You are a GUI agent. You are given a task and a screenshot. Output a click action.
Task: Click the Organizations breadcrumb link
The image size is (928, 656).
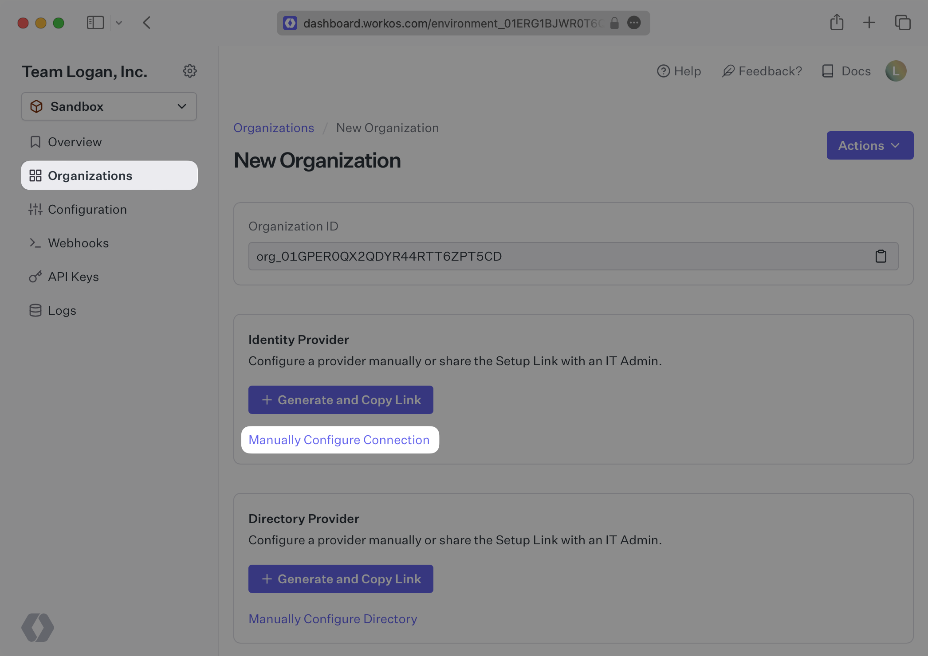pos(274,128)
